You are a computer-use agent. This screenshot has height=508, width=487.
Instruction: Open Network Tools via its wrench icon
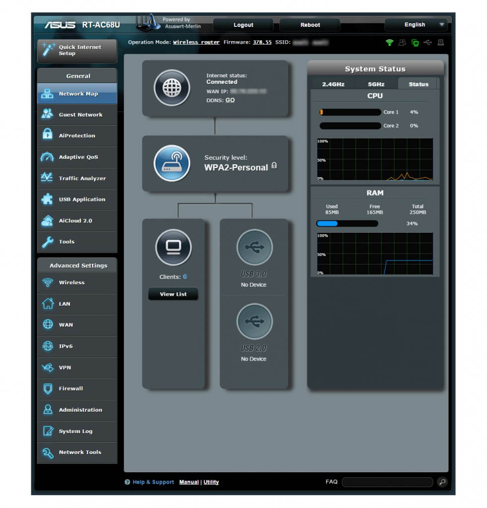point(48,453)
